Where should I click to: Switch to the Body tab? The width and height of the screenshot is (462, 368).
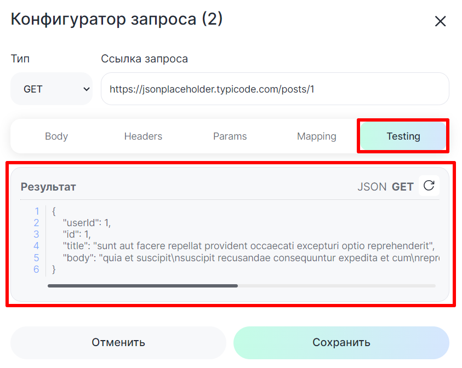56,136
